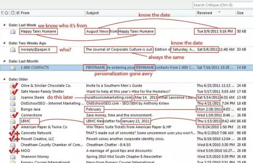Viewport: 253px width, 163px height.
Task: Open 'Spring 2010 Mid South Chapter E-Newsletter' subject
Action: 124,157
